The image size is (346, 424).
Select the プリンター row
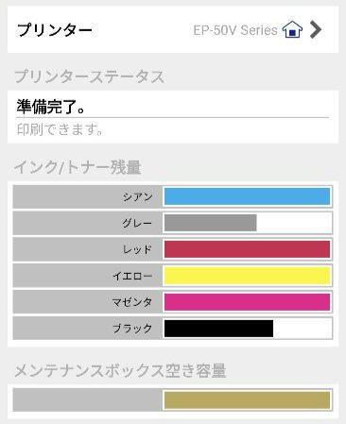pos(173,29)
